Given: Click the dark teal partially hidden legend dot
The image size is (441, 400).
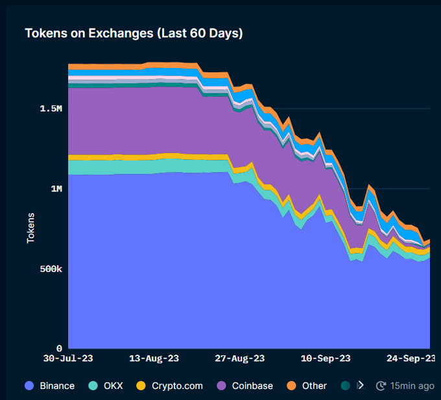Looking at the screenshot, I should tap(346, 386).
